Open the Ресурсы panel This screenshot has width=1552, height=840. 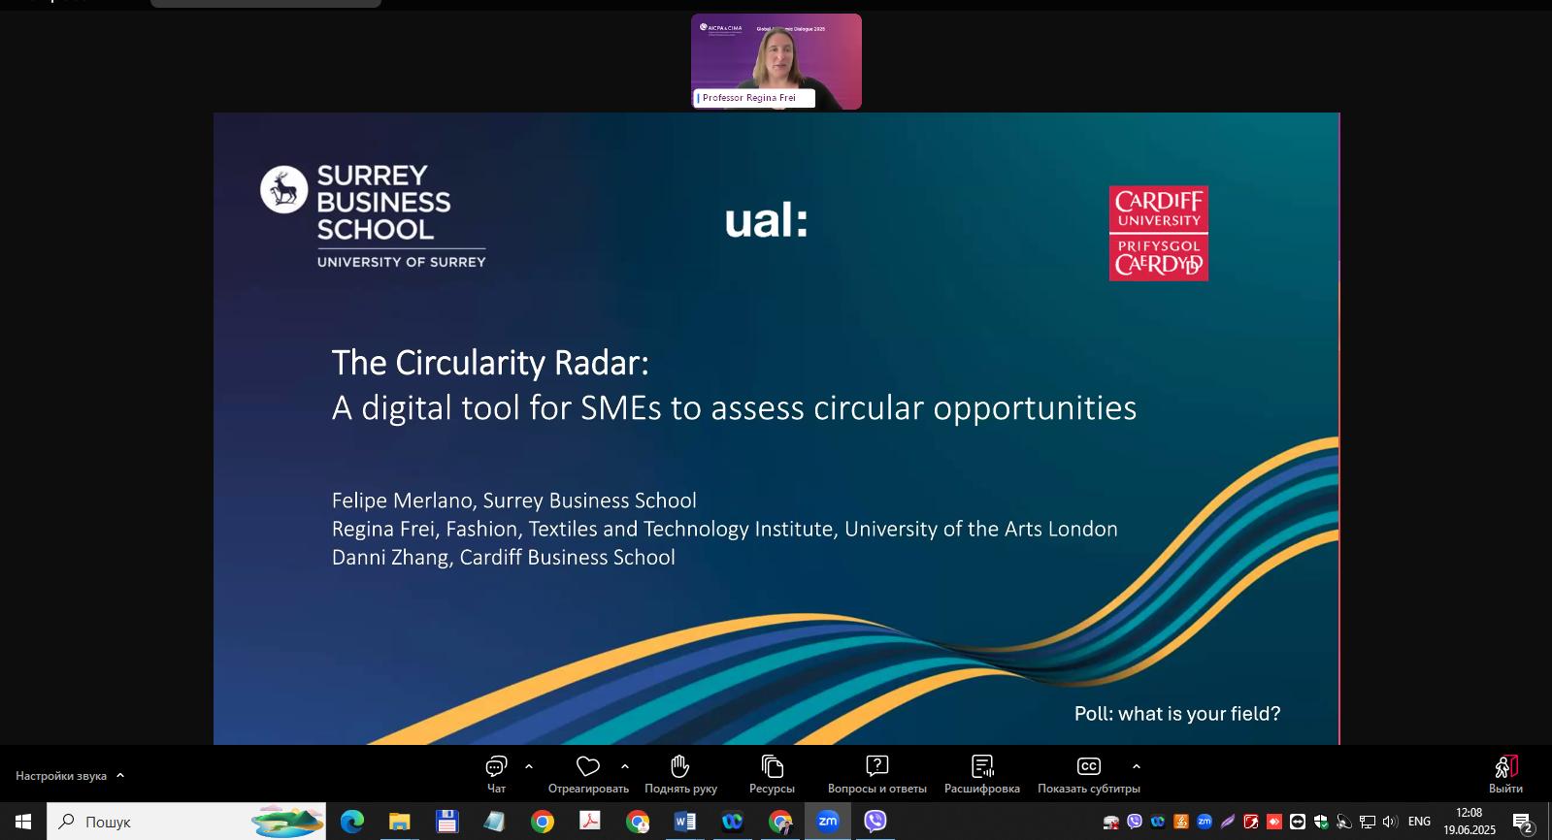coord(772,774)
